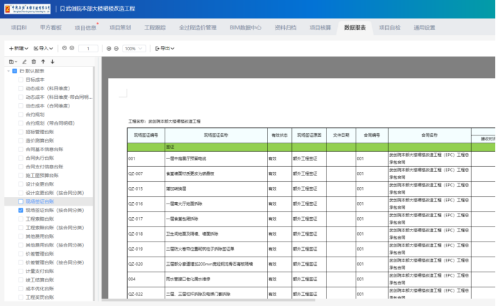Open the 导入 import menu button
The width and height of the screenshot is (496, 306).
pos(44,49)
